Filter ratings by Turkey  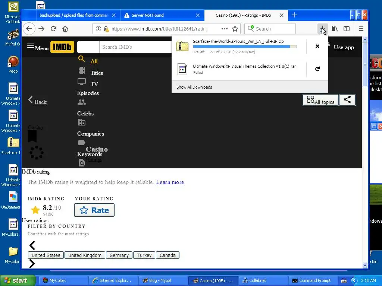(144, 255)
